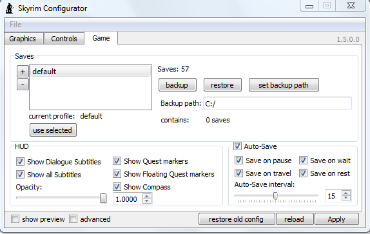Click the reload button

click(x=294, y=219)
